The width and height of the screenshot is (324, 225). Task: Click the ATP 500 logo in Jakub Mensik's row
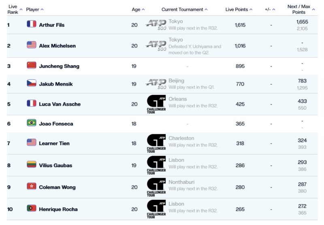tap(156, 84)
